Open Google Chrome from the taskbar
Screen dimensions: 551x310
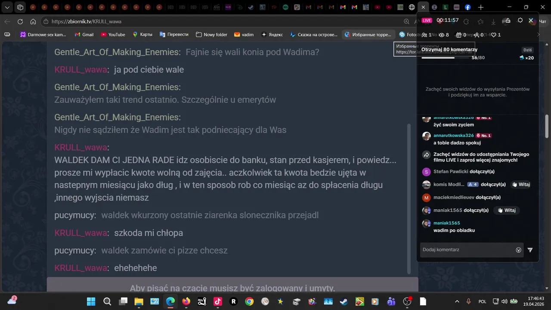click(x=249, y=301)
